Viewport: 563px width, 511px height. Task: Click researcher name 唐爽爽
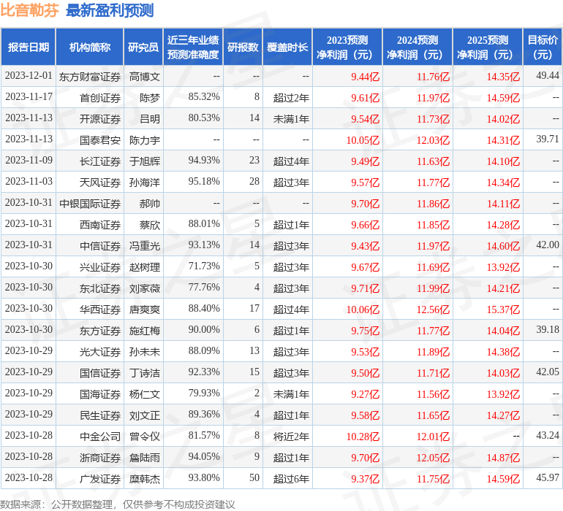(x=145, y=309)
